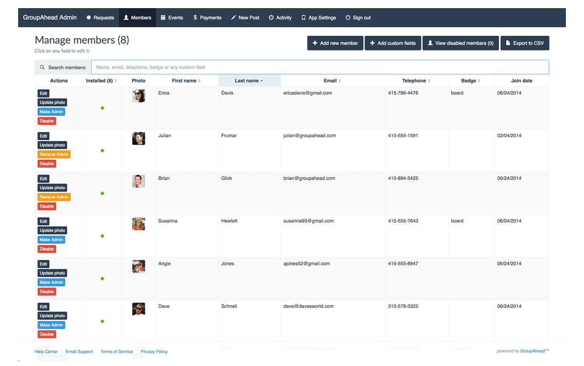Focus the Search members input field
The height and width of the screenshot is (366, 584).
320,67
